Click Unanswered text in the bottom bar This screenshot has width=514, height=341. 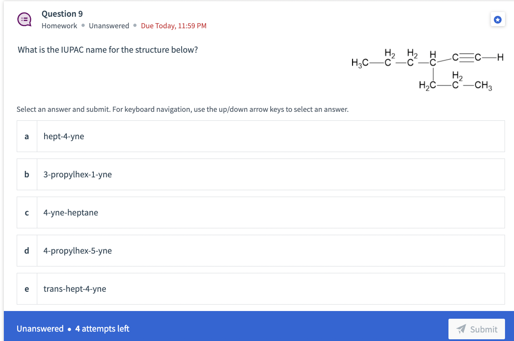pyautogui.click(x=40, y=329)
